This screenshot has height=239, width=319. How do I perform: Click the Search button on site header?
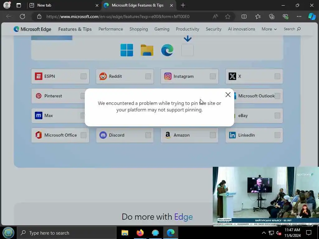pos(292,29)
